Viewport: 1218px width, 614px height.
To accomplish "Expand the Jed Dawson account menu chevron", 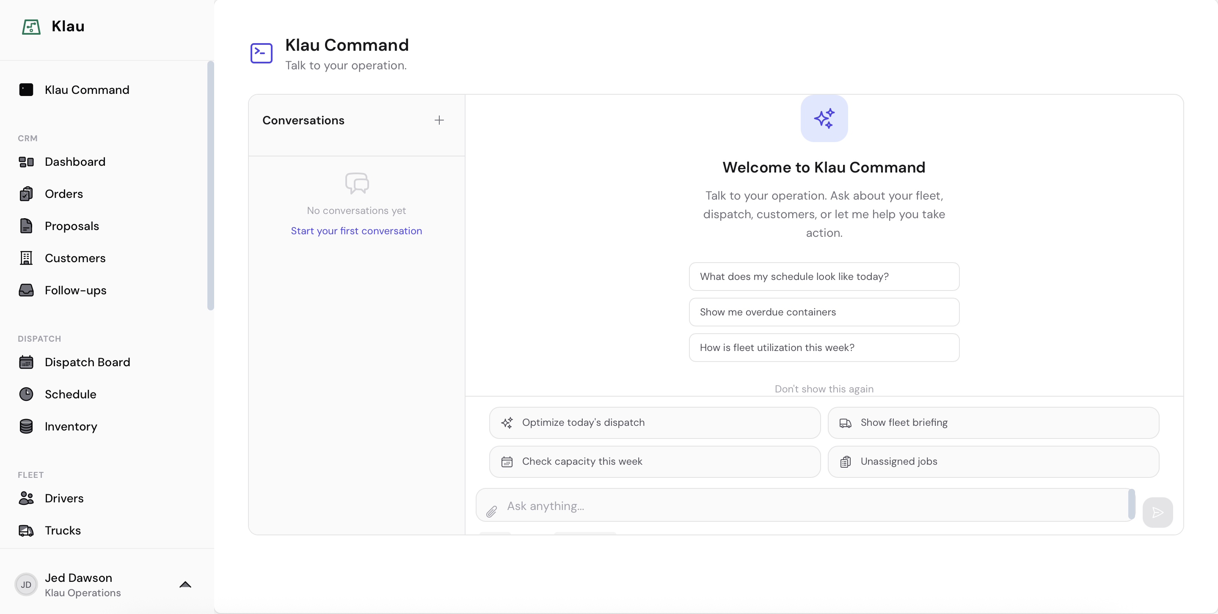I will pos(185,585).
